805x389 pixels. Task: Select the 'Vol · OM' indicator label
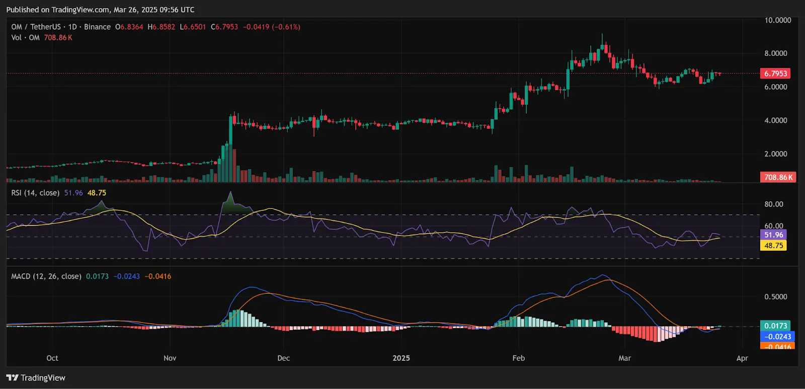coord(25,38)
